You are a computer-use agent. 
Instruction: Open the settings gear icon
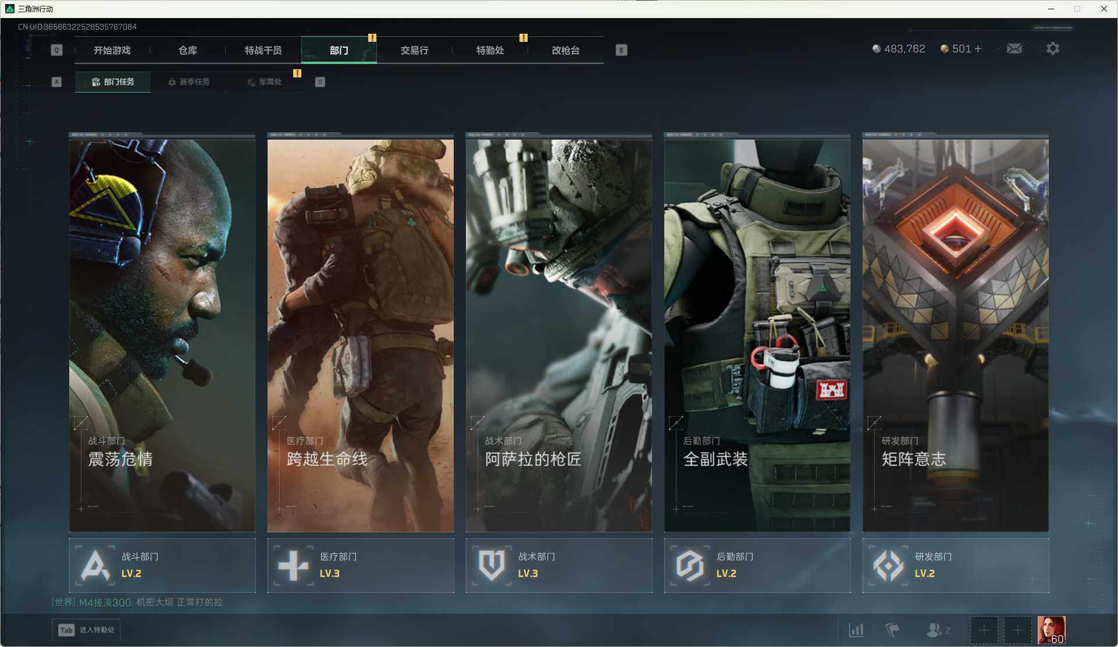(1052, 49)
